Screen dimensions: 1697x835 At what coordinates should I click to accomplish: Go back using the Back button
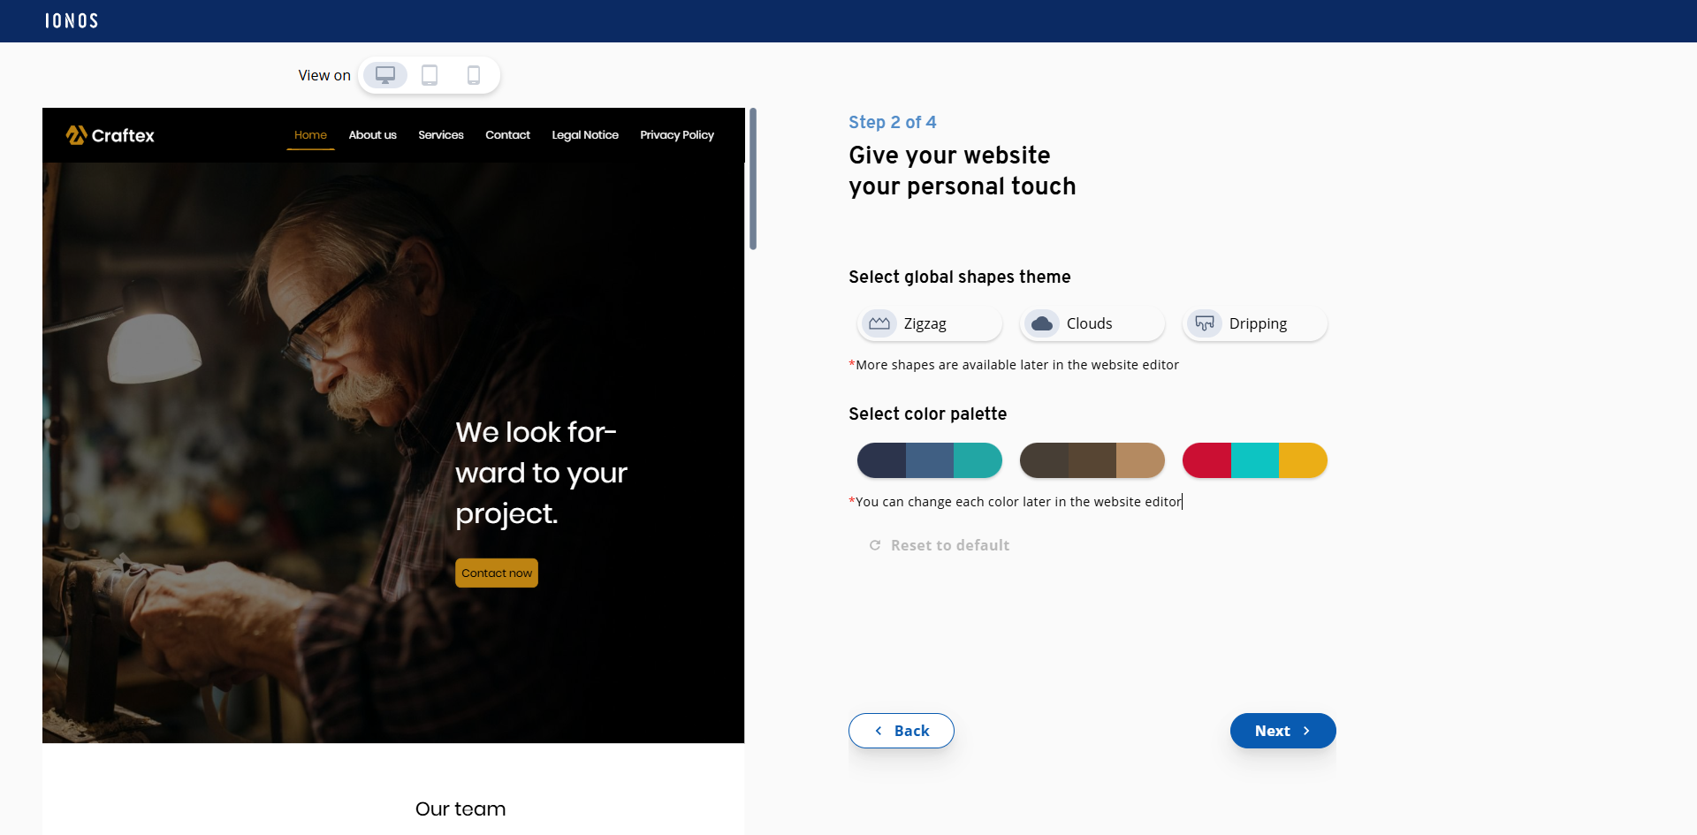coord(902,731)
